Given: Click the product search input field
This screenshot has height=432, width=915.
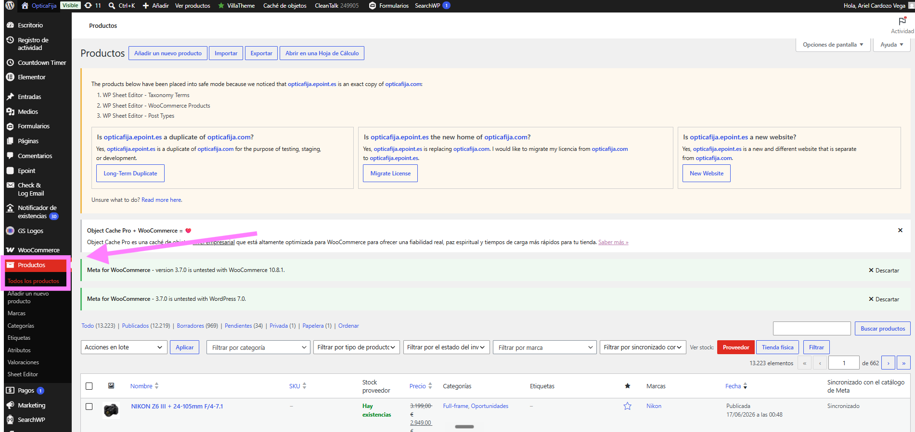Looking at the screenshot, I should [x=812, y=329].
